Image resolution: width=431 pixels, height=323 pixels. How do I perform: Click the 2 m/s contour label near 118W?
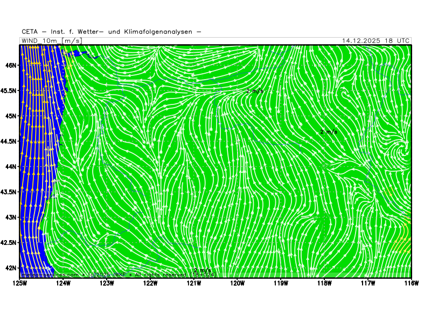(329, 131)
